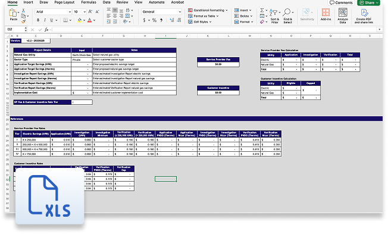This screenshot has height=234, width=388.
Task: Expand Conditional Formatting menu
Action: 208,10
